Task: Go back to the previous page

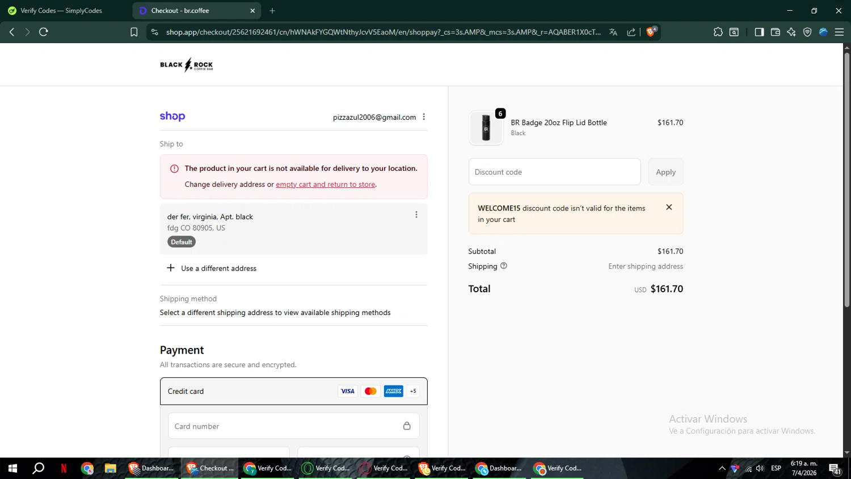Action: (x=12, y=32)
